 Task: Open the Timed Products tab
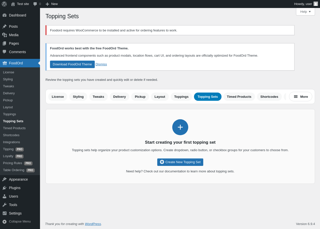(x=239, y=97)
